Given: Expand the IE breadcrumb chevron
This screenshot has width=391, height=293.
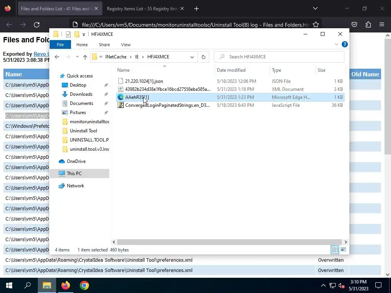Looking at the screenshot, I should click(143, 57).
